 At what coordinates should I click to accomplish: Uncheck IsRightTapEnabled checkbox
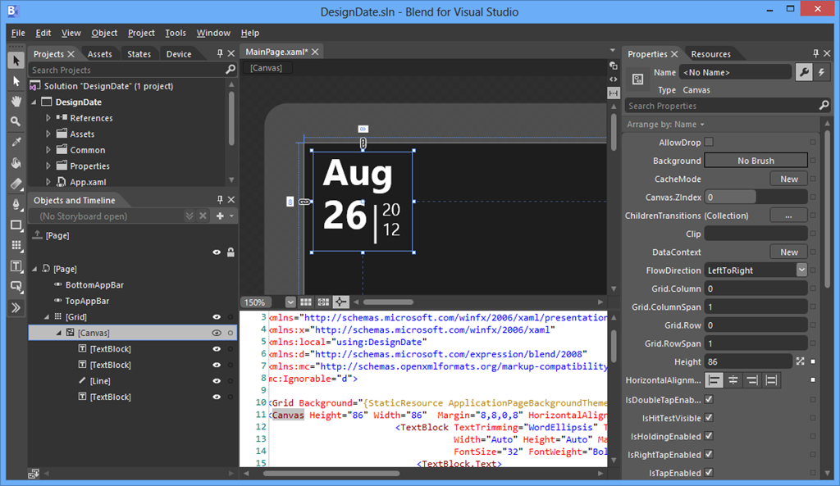(709, 454)
